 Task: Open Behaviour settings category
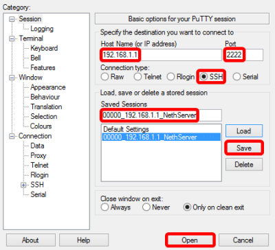point(45,97)
